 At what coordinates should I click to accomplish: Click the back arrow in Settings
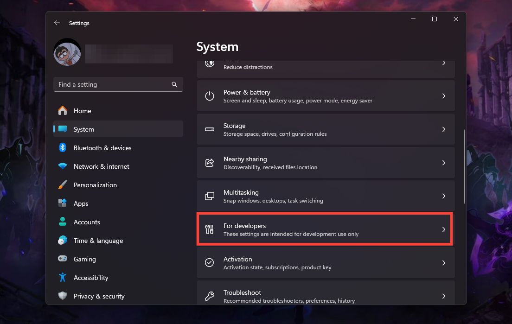[57, 23]
